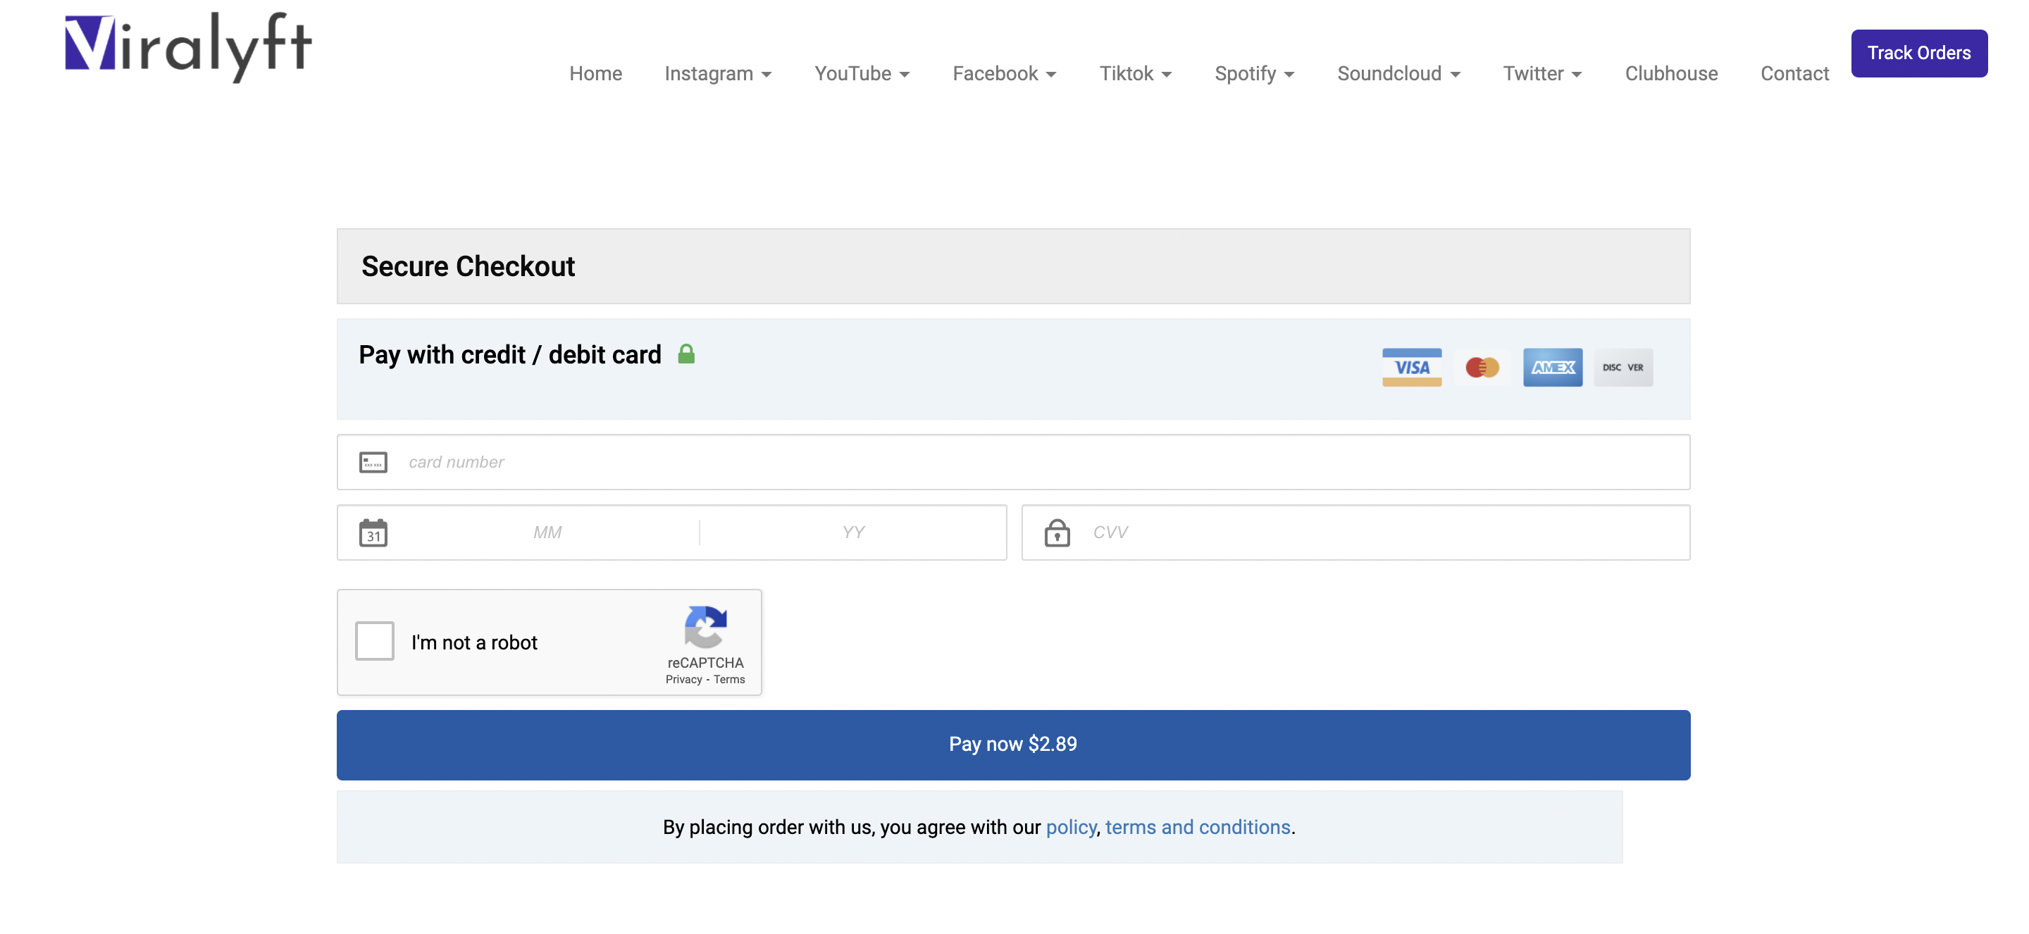2029x934 pixels.
Task: Focus the CVV input field
Action: pyautogui.click(x=1355, y=533)
